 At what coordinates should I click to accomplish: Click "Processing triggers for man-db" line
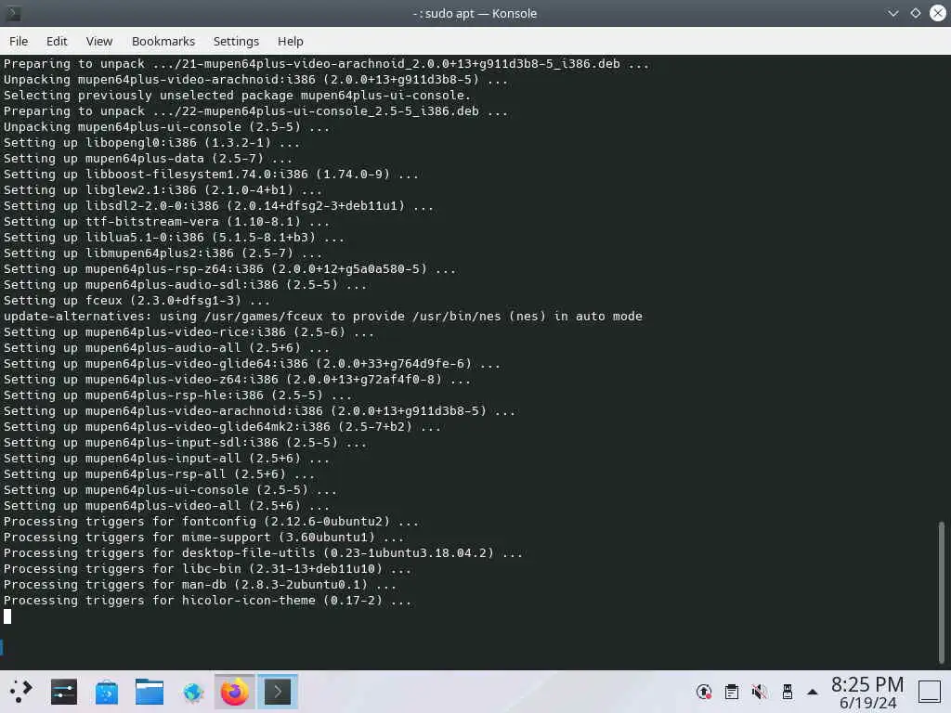(201, 585)
